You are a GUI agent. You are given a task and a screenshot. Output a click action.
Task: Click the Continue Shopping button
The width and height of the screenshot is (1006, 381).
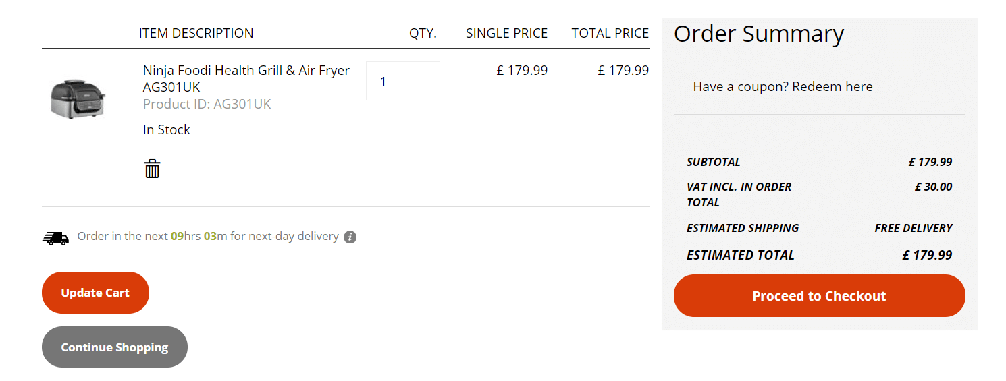pos(115,347)
